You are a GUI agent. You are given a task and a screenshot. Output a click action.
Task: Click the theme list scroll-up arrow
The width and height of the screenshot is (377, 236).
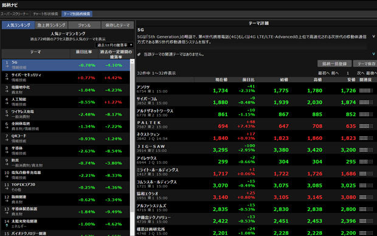pos(132,61)
